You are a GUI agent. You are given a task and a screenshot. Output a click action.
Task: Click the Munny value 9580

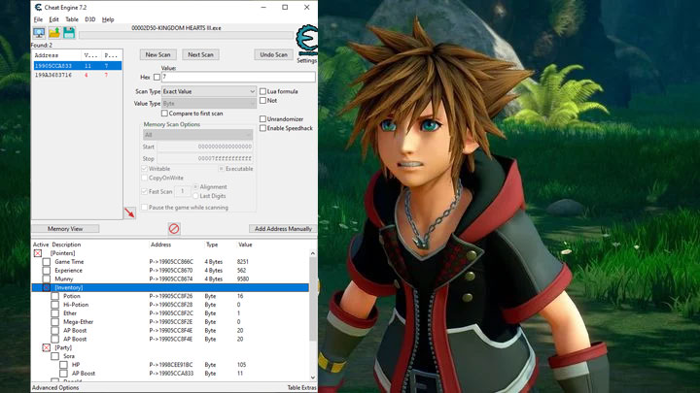click(243, 278)
